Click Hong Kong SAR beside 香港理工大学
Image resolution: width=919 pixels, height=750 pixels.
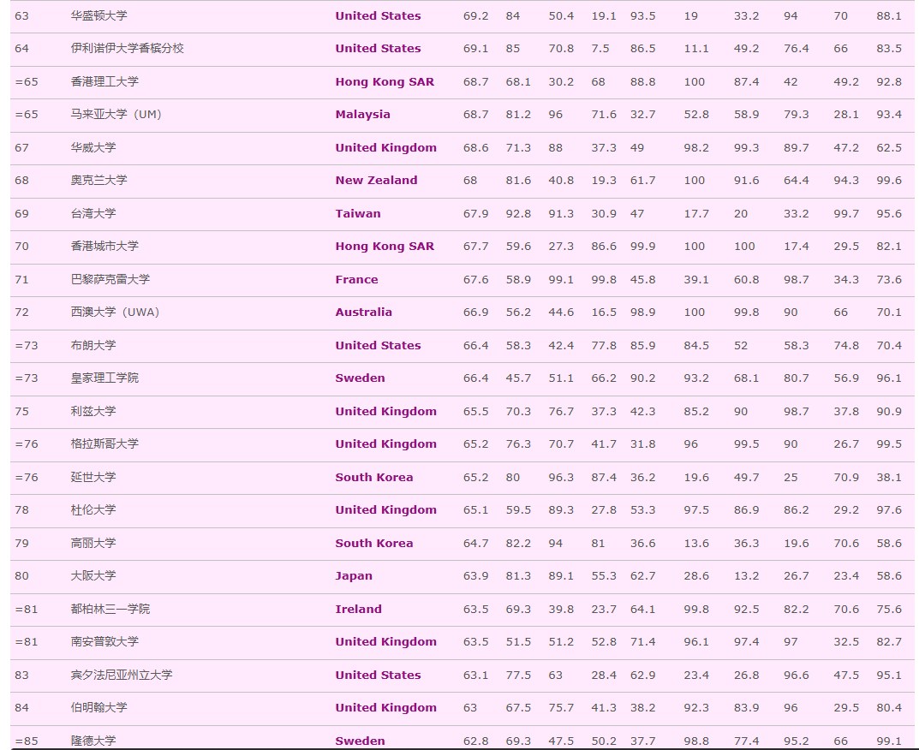pyautogui.click(x=385, y=81)
